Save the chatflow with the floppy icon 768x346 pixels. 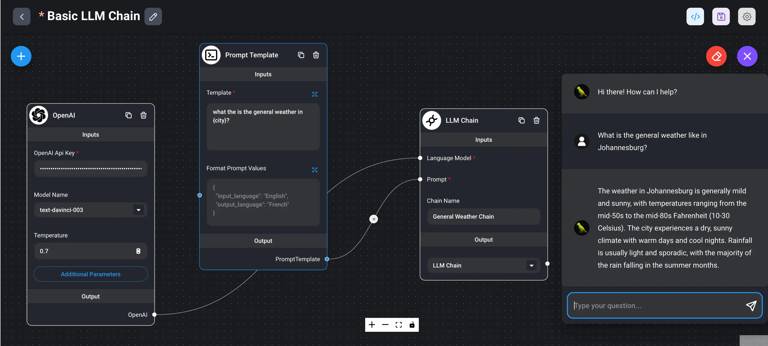721,17
